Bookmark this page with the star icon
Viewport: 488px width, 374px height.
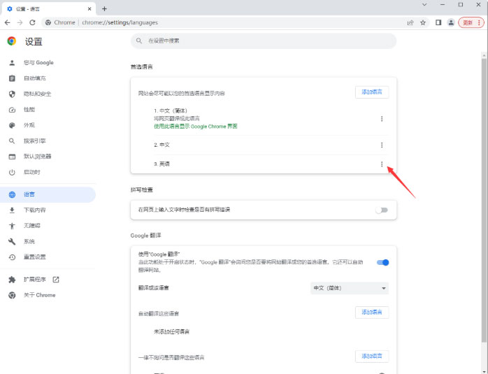pos(423,22)
